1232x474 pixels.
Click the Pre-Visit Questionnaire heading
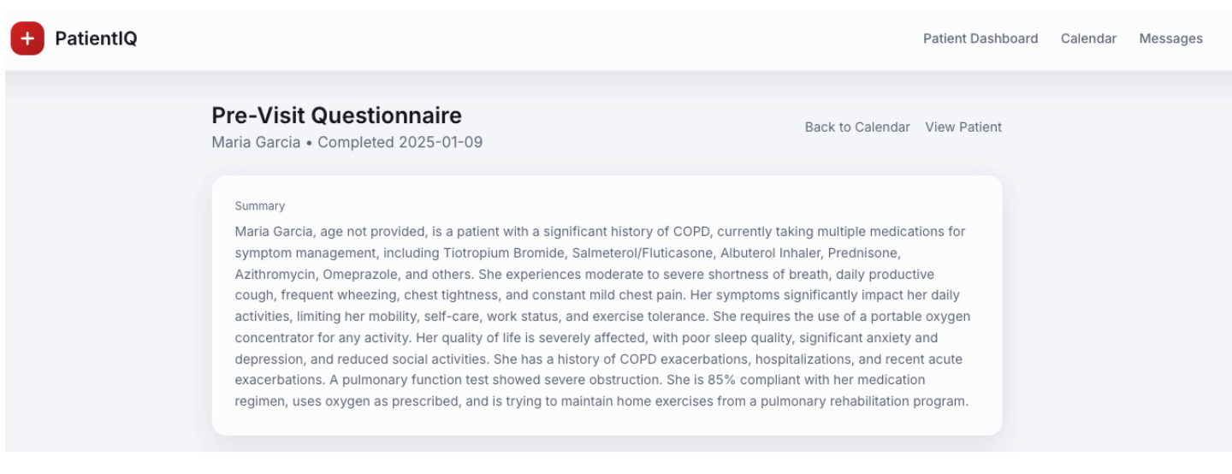point(336,116)
